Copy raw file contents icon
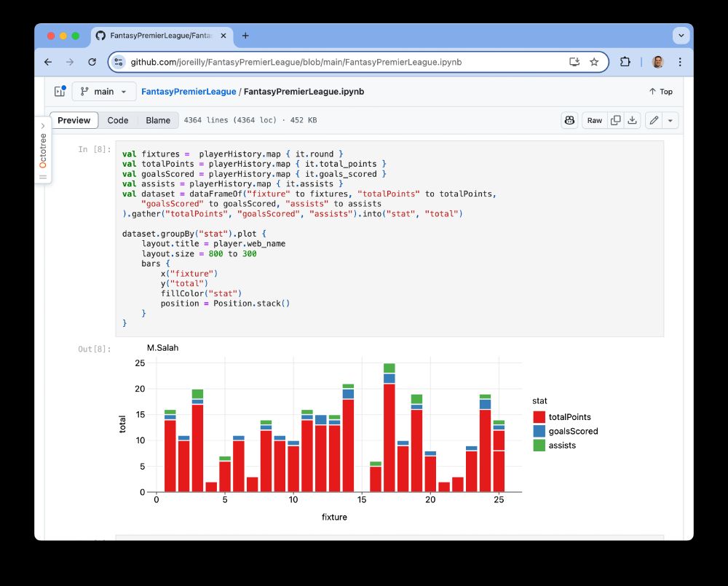Image resolution: width=728 pixels, height=586 pixels. (x=616, y=120)
